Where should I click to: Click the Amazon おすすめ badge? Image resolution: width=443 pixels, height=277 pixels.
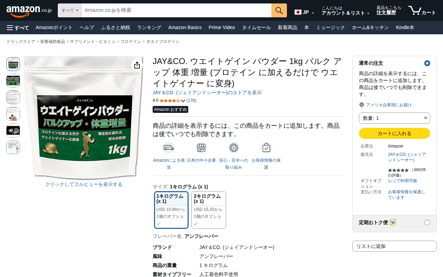(170, 109)
